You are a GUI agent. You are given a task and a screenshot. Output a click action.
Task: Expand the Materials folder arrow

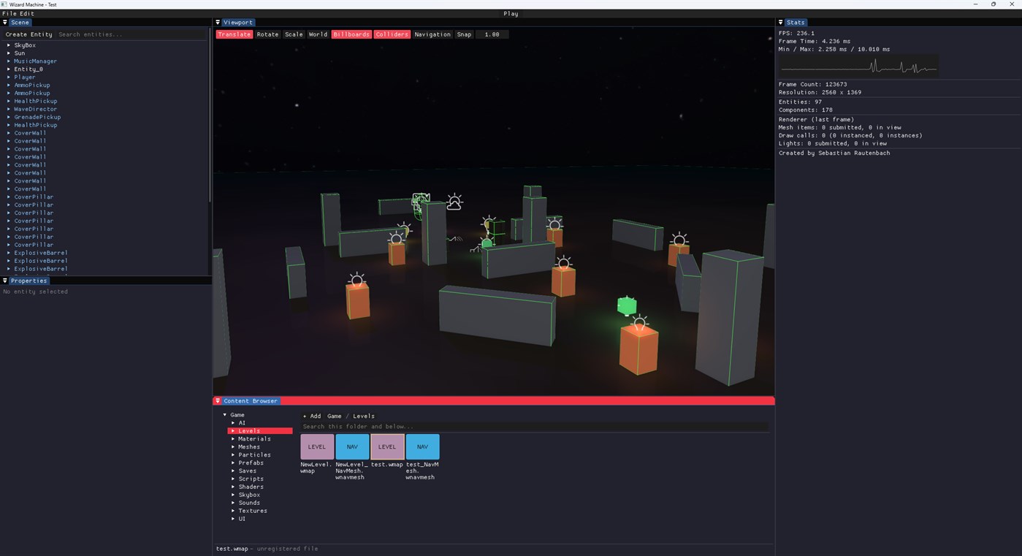pos(233,439)
